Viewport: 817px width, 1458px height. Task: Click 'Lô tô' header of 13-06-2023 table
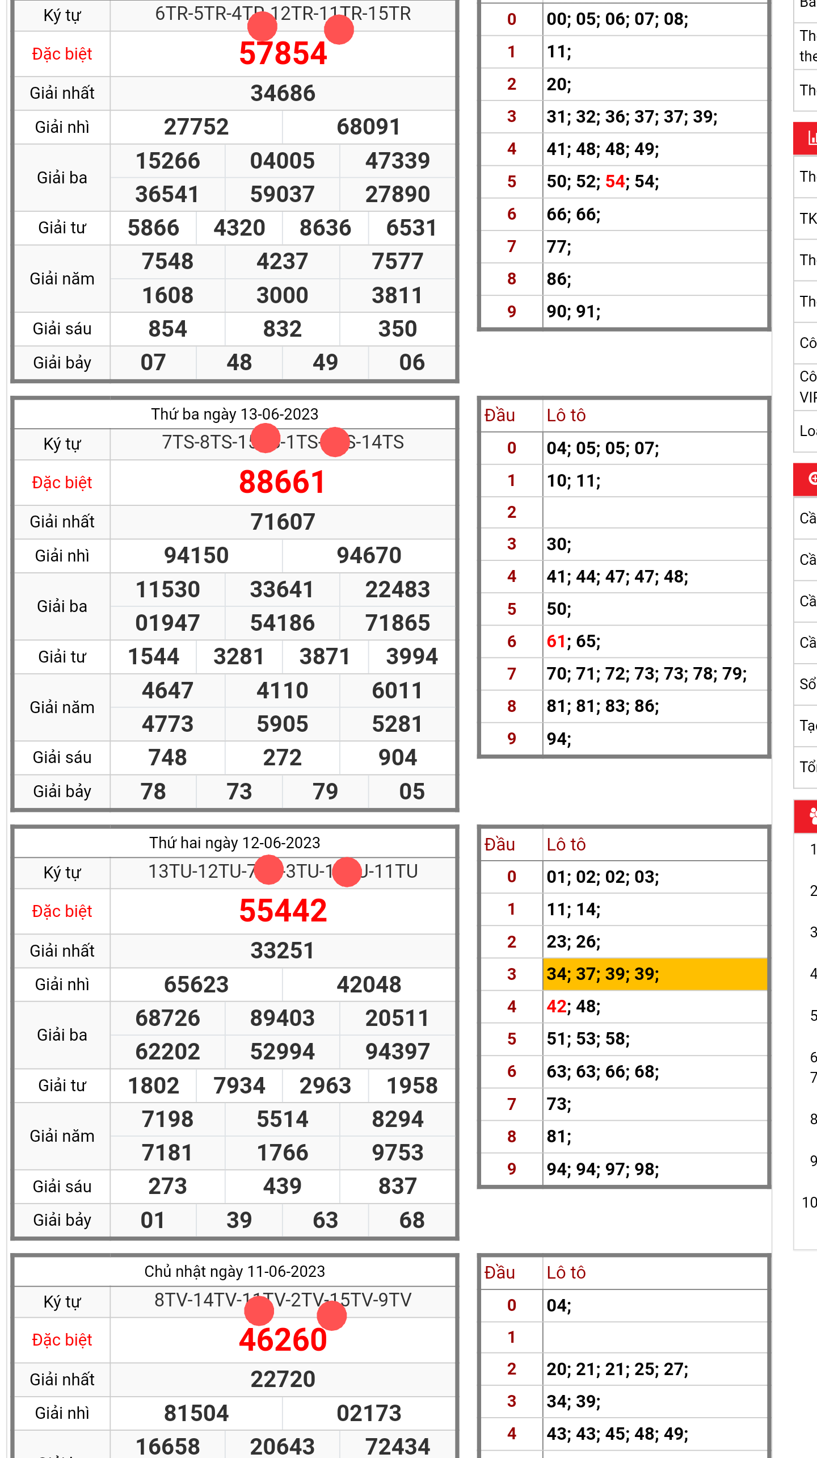tap(566, 416)
